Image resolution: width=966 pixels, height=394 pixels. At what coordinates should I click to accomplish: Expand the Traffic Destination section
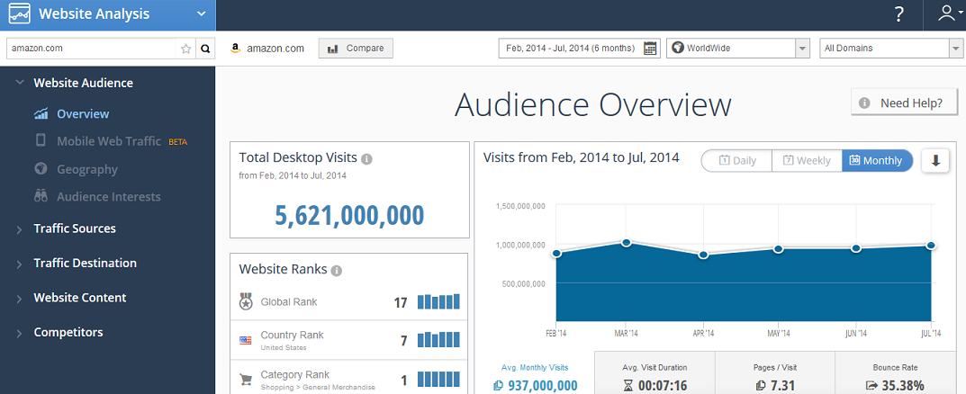pos(85,263)
